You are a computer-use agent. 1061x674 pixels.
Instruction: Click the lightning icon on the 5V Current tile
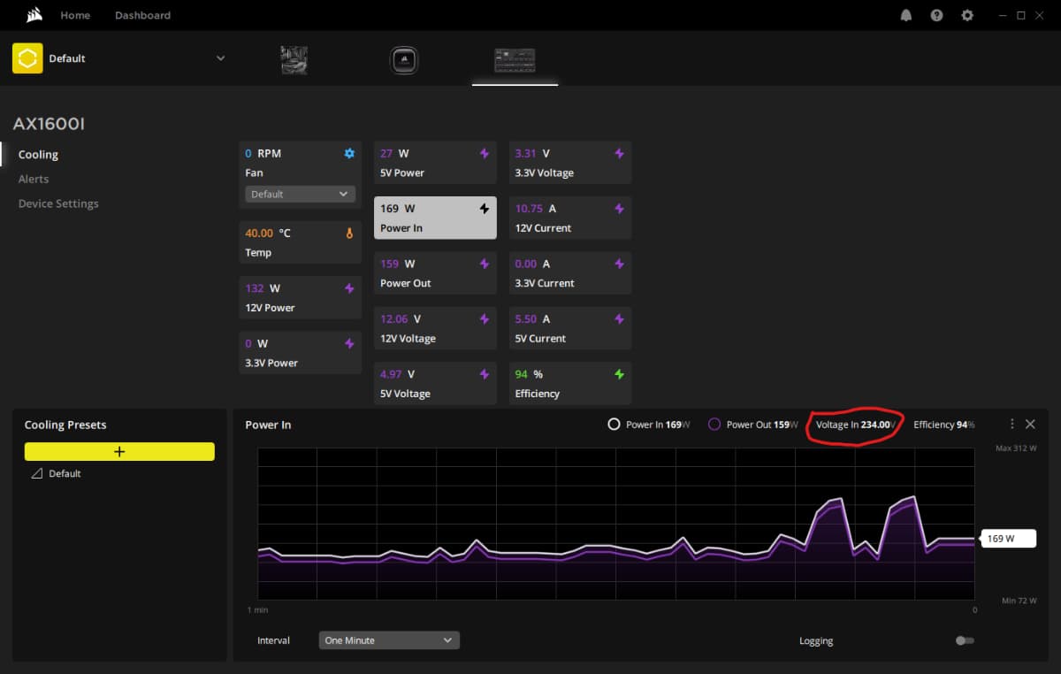[x=619, y=319]
